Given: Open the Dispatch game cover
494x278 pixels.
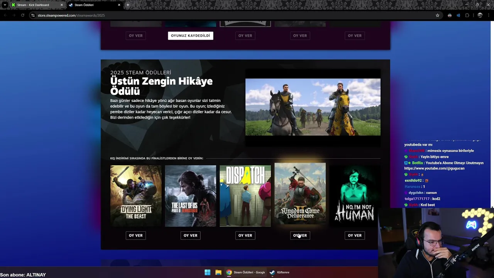Looking at the screenshot, I should (x=245, y=196).
